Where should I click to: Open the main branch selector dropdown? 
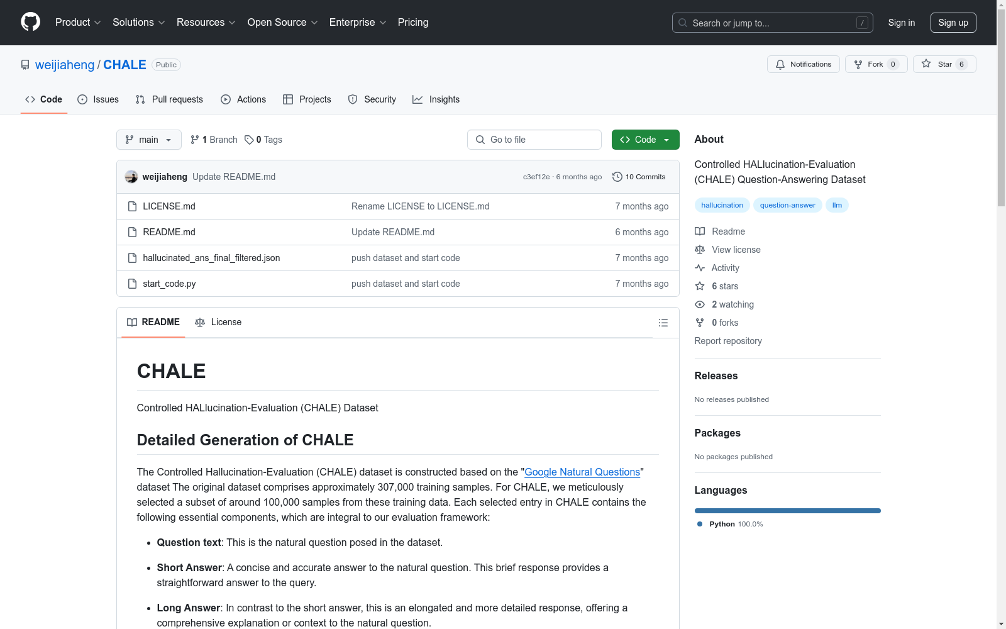[x=149, y=140]
